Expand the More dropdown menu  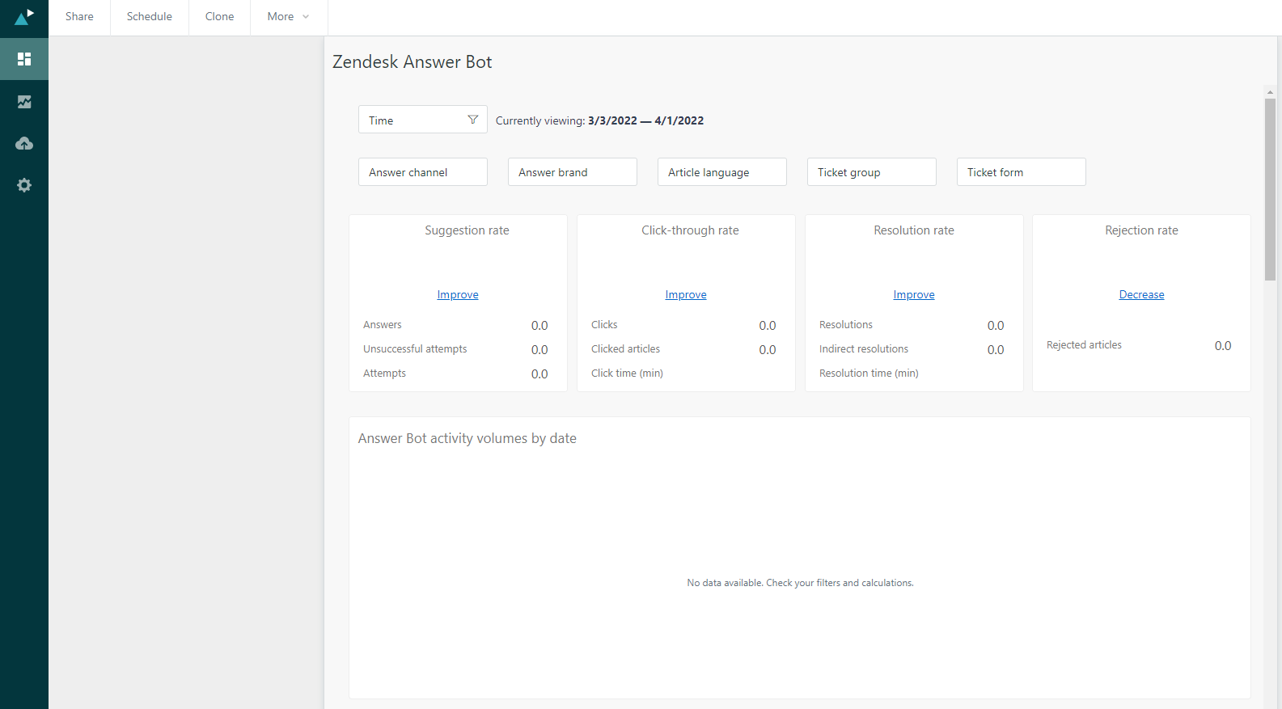pos(289,17)
